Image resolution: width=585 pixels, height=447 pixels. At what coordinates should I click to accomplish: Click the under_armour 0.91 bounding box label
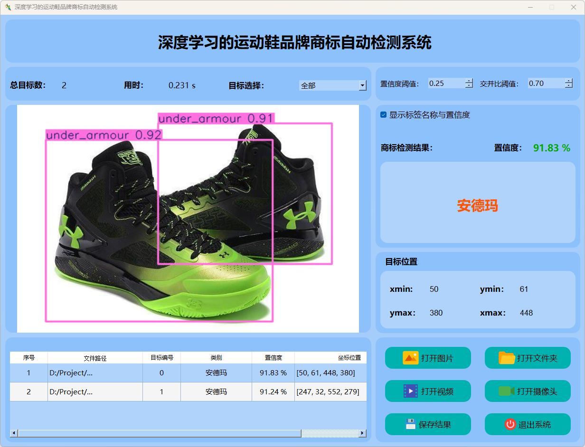point(217,118)
